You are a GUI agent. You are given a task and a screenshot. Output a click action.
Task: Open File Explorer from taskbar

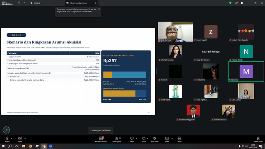(24, 146)
